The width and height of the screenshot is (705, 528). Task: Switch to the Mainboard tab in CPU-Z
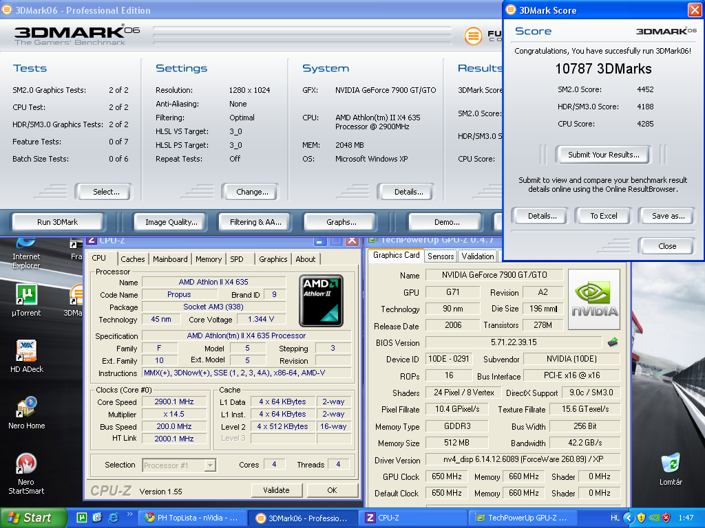170,259
